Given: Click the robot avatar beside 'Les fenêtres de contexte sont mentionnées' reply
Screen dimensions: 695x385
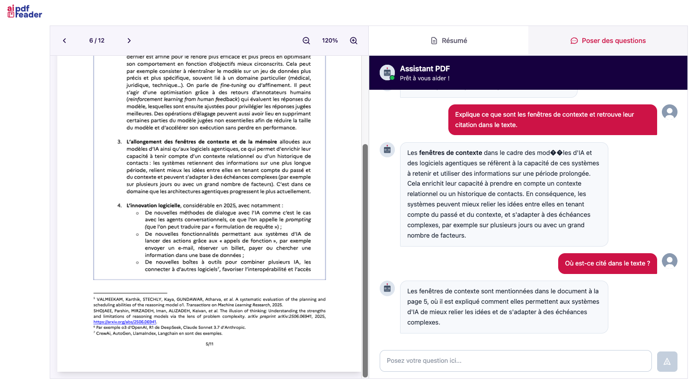Looking at the screenshot, I should [x=387, y=289].
